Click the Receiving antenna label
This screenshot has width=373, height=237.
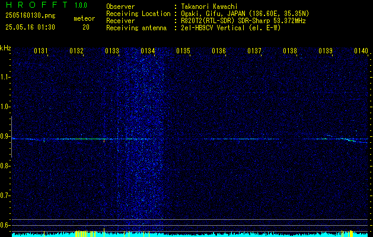(x=136, y=28)
